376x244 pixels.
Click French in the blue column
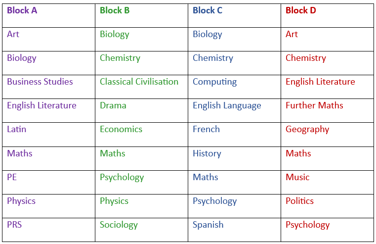pos(206,129)
